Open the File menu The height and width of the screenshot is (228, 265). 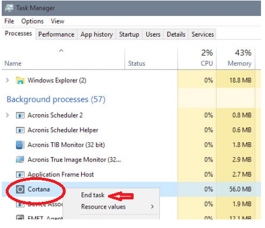point(9,21)
